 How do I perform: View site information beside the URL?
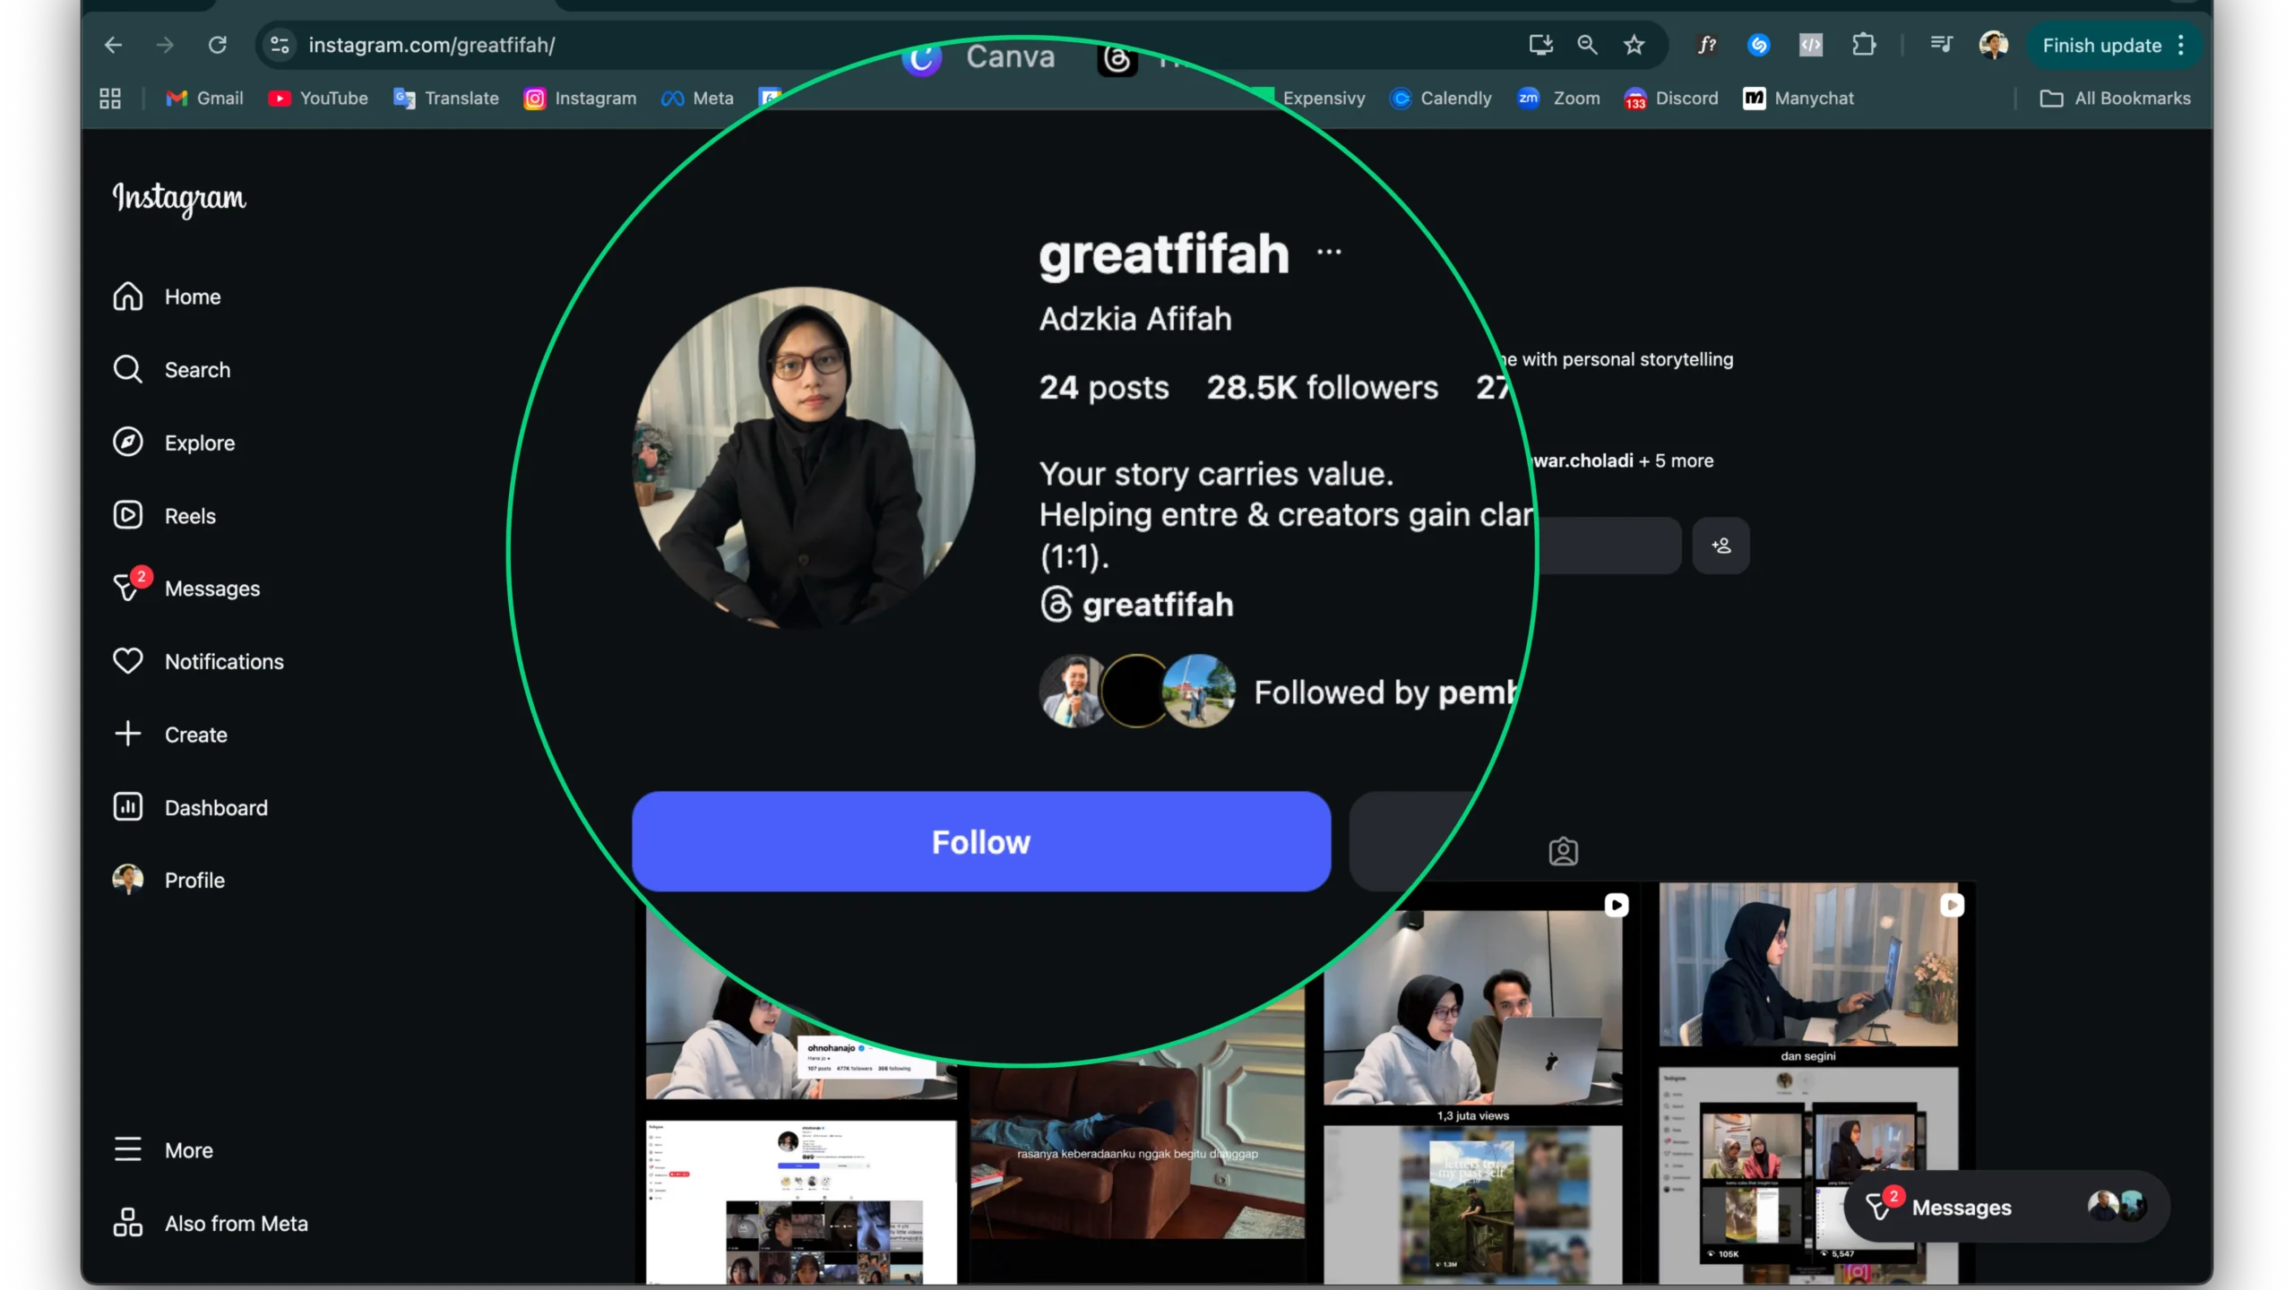point(280,45)
